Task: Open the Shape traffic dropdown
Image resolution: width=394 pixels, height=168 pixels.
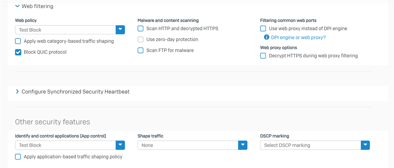Action: [x=192, y=145]
